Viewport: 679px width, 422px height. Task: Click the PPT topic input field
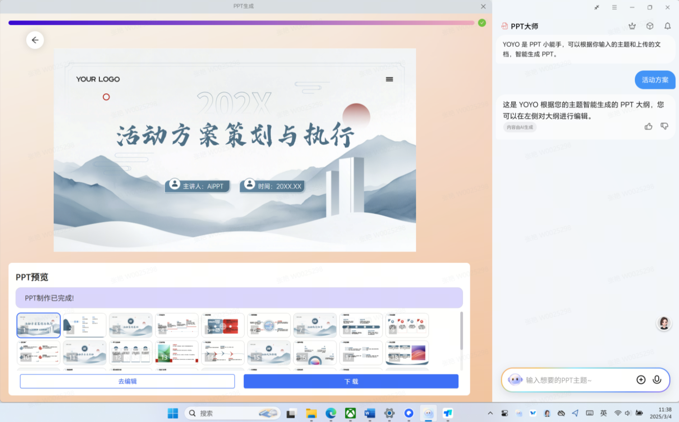(577, 380)
